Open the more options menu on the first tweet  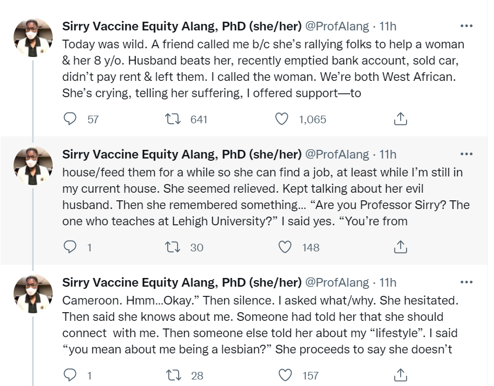[466, 24]
